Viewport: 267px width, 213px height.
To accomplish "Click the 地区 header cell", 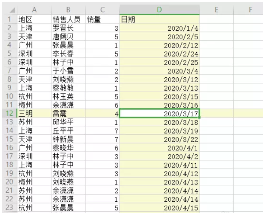I will point(34,19).
